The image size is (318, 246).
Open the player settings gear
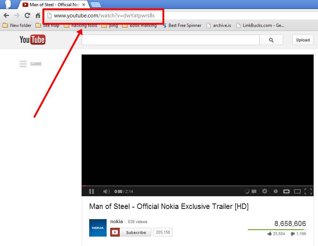coord(264,191)
